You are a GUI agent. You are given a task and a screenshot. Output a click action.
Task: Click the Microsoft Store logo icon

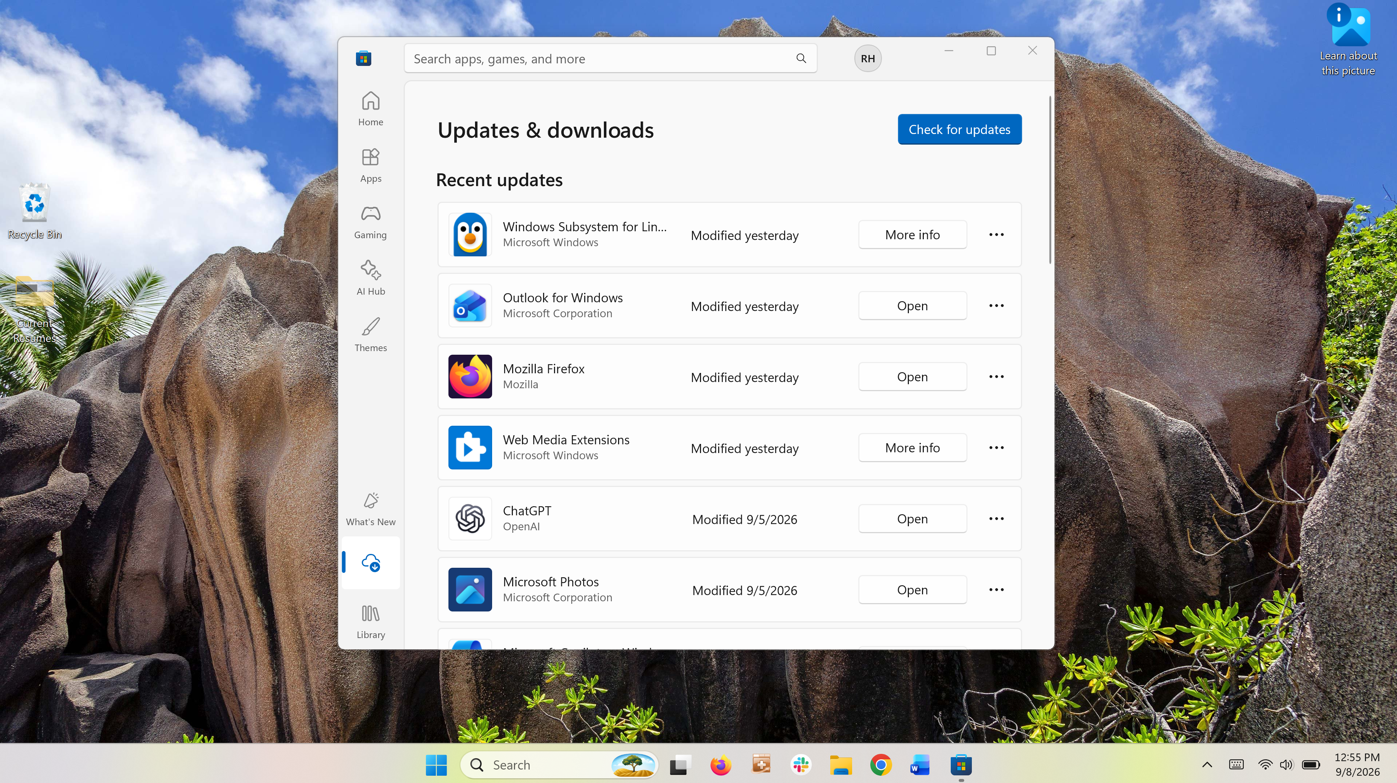(363, 58)
